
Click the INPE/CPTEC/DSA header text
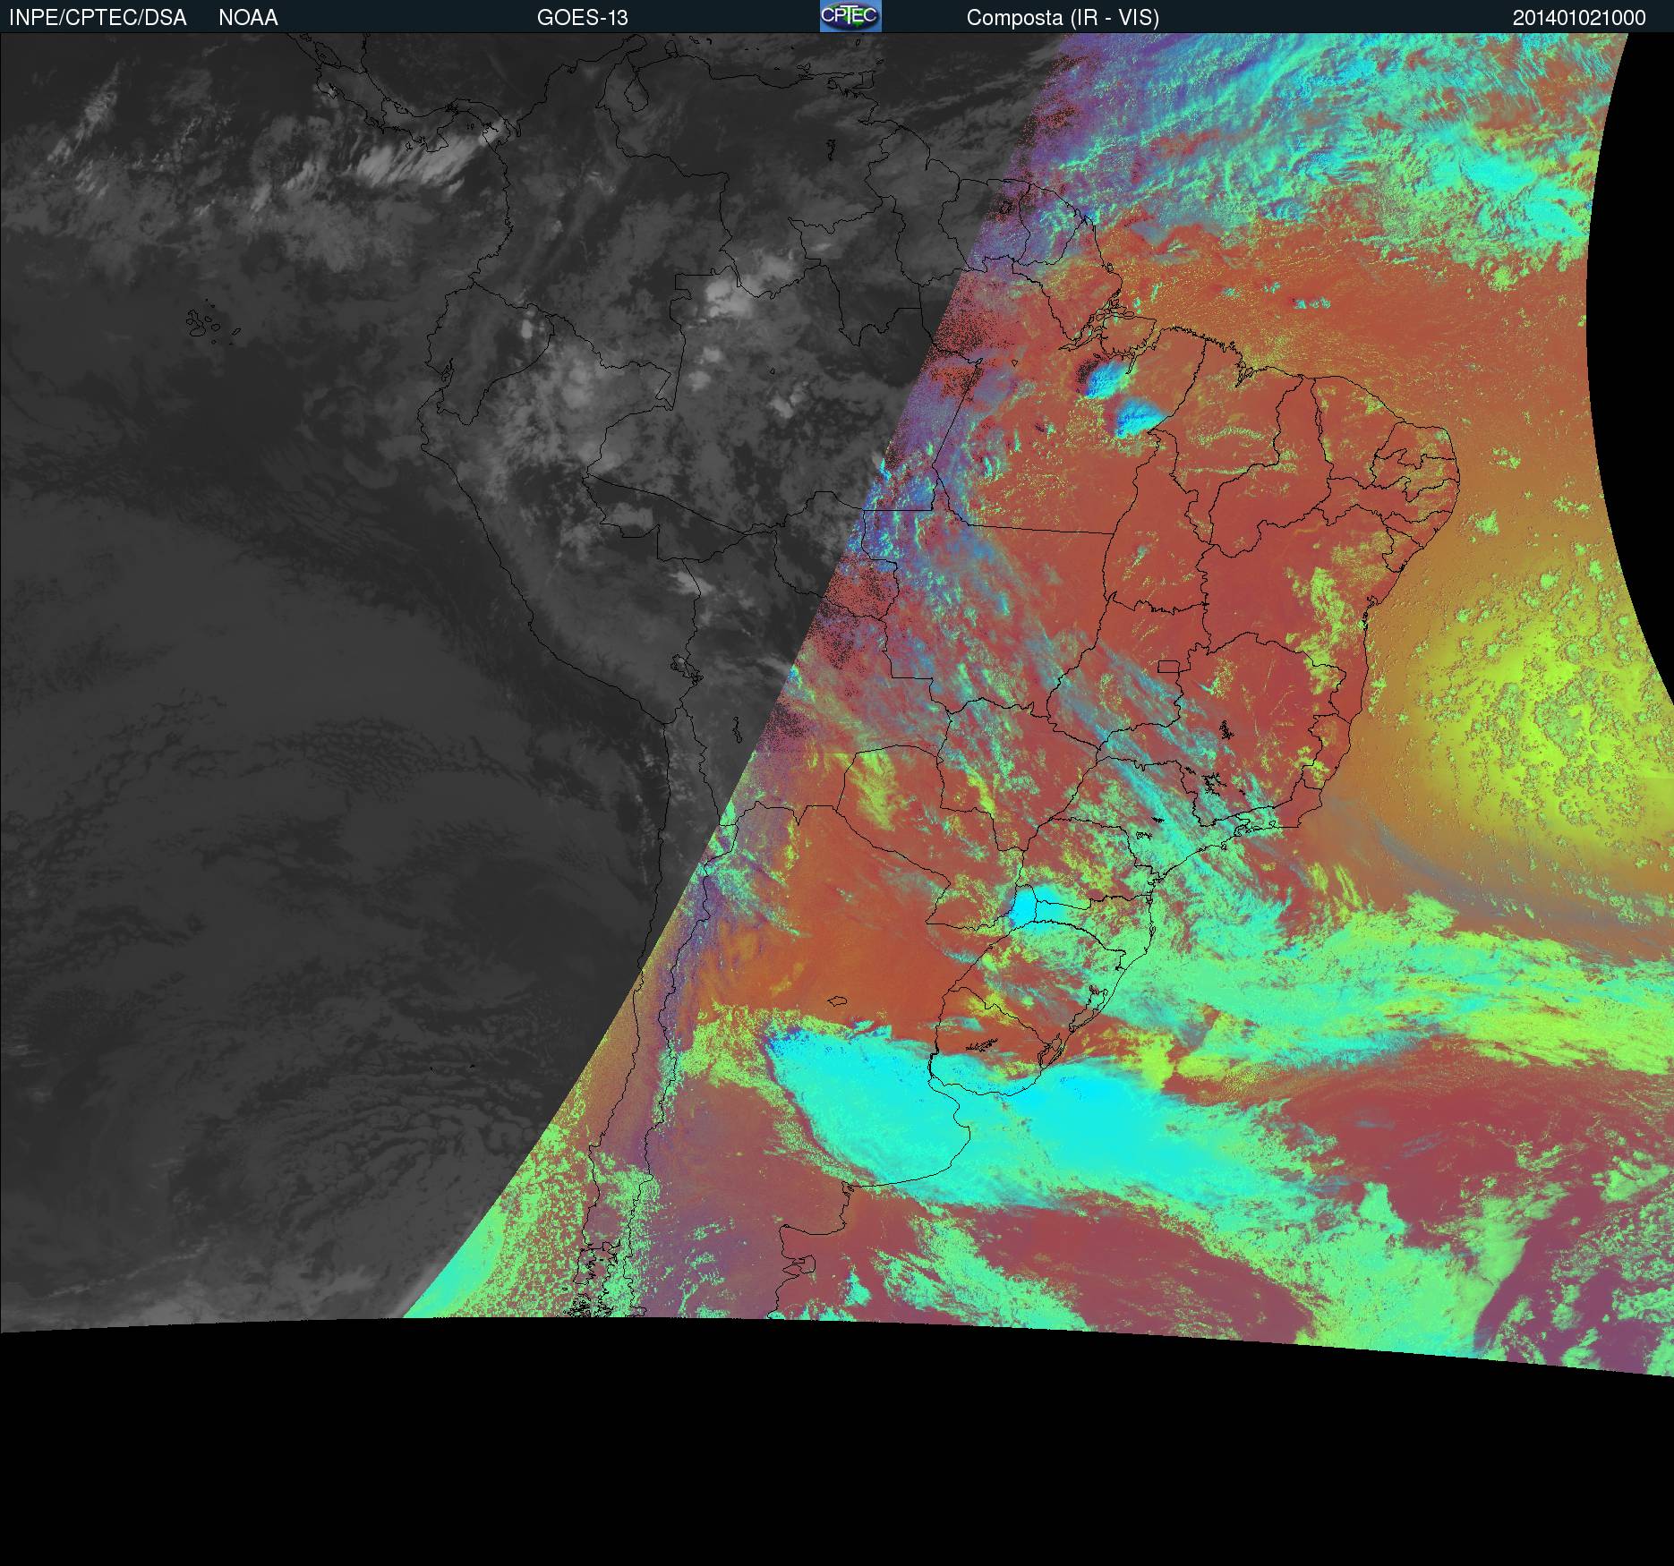pos(98,18)
